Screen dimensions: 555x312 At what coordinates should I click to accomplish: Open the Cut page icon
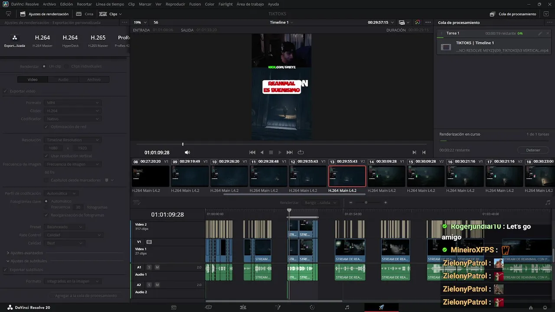(x=208, y=307)
